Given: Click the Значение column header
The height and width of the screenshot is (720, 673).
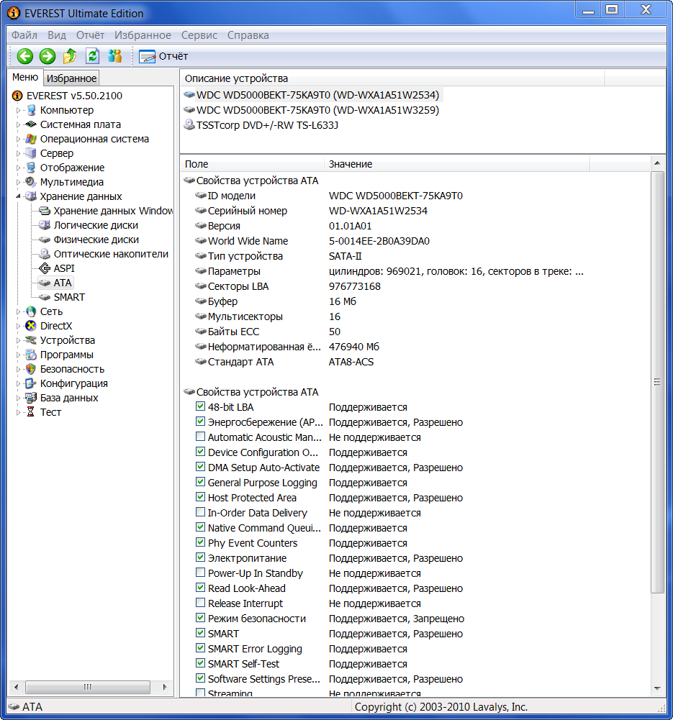Looking at the screenshot, I should tap(456, 164).
